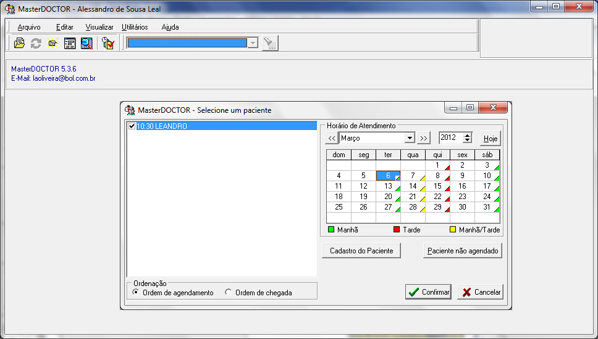Screen dimensions: 598x339
Task: Click Cadastro do Paciente button
Action: (x=361, y=251)
